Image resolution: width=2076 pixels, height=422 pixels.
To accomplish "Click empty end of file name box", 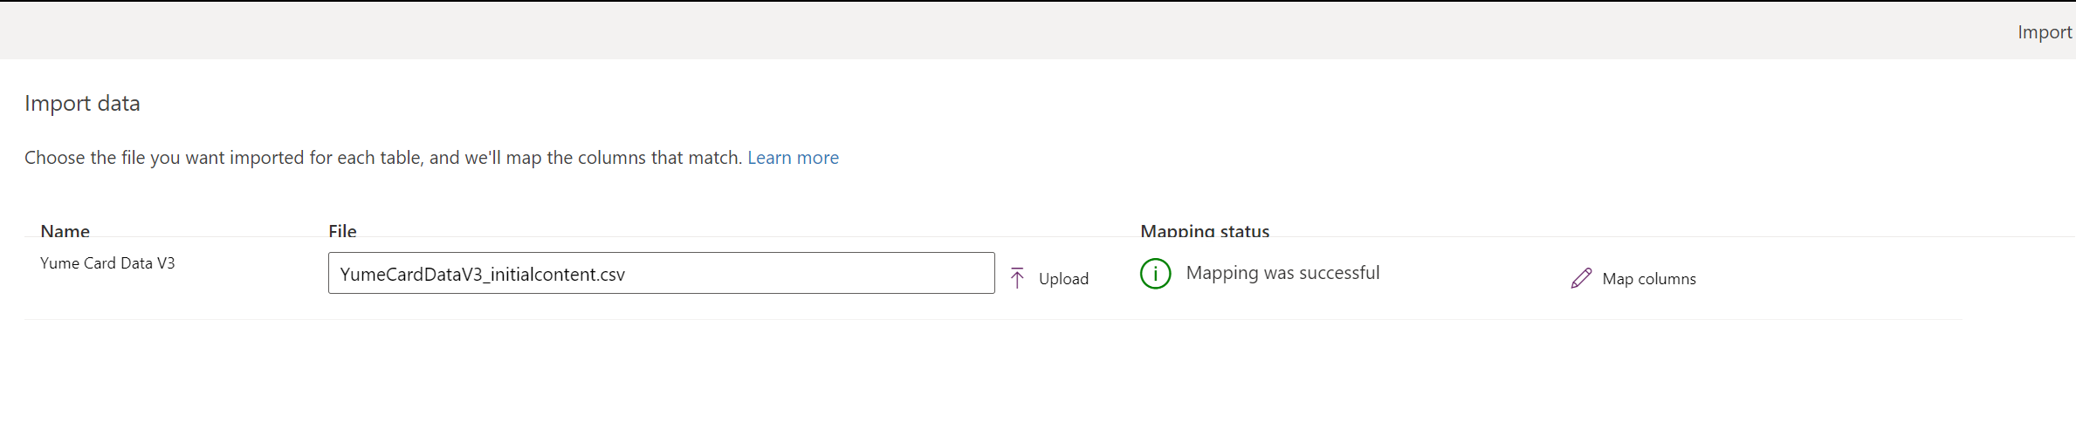I will [x=829, y=274].
